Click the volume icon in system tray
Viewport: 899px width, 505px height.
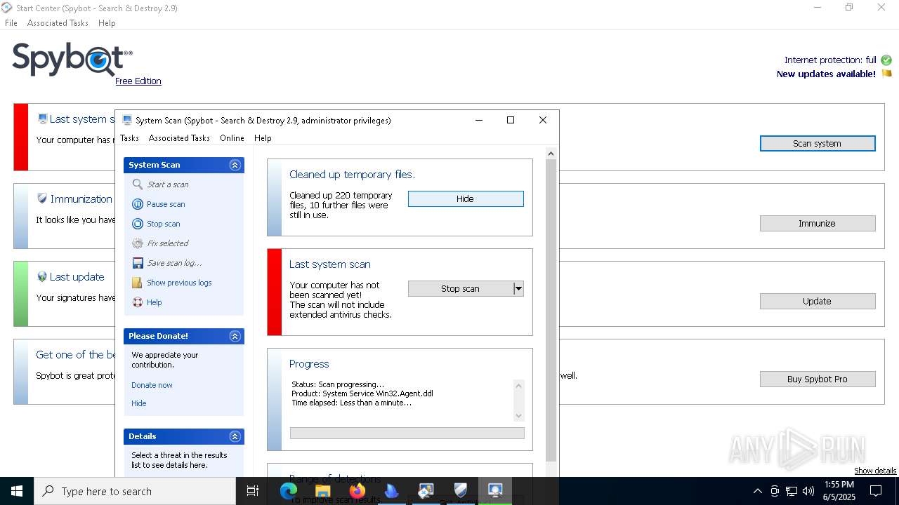tap(808, 491)
